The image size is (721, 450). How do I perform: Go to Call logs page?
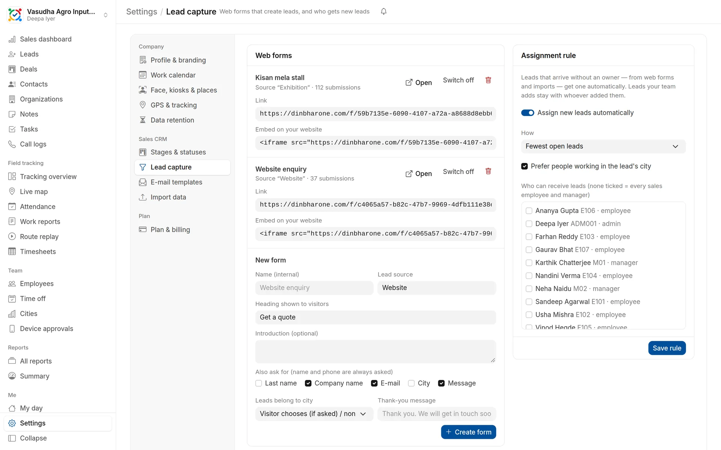coord(58,144)
